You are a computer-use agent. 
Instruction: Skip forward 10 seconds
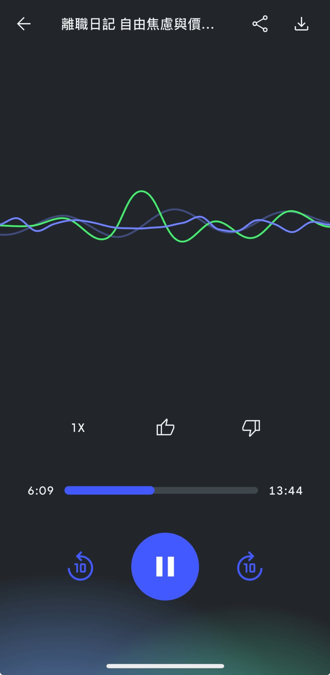coord(250,566)
